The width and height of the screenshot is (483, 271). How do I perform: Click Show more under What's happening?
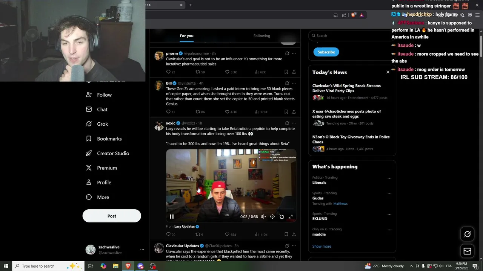(321, 247)
